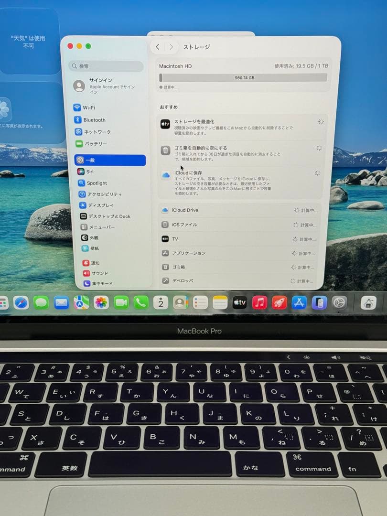Open Contacts from the Dock
The height and width of the screenshot is (516, 387).
click(x=180, y=303)
